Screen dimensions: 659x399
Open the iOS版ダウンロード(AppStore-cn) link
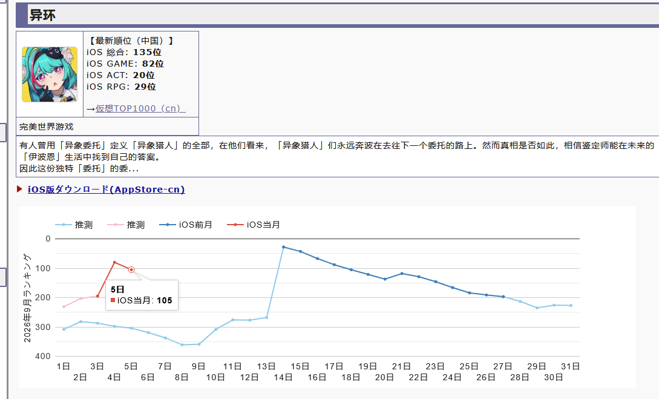pos(107,190)
